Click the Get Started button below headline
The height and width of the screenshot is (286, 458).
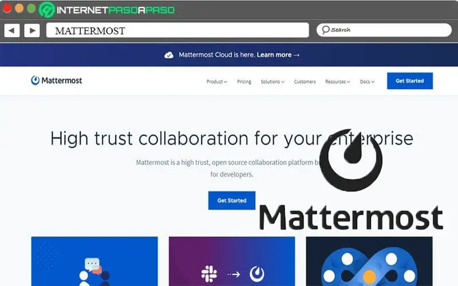coord(232,201)
